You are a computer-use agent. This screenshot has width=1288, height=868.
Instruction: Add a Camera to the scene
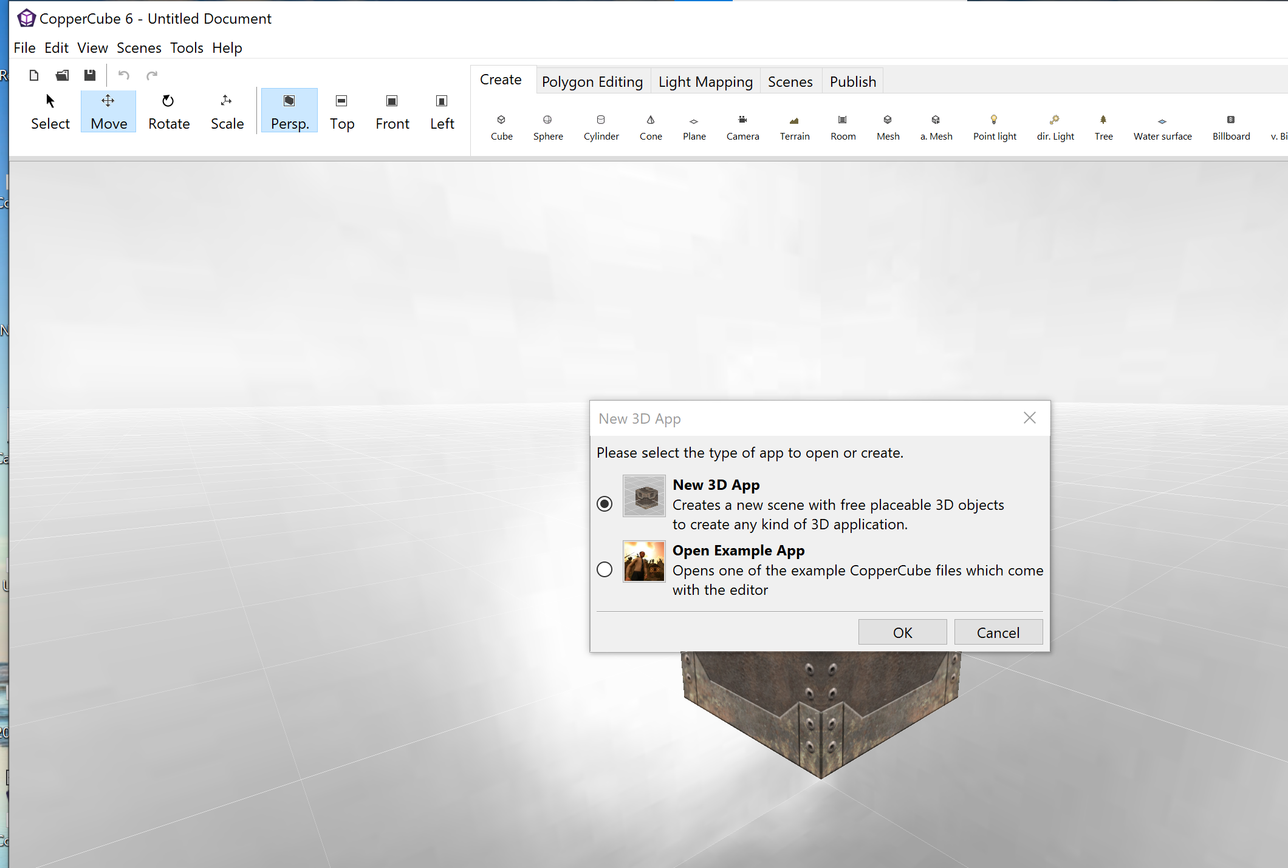(743, 127)
